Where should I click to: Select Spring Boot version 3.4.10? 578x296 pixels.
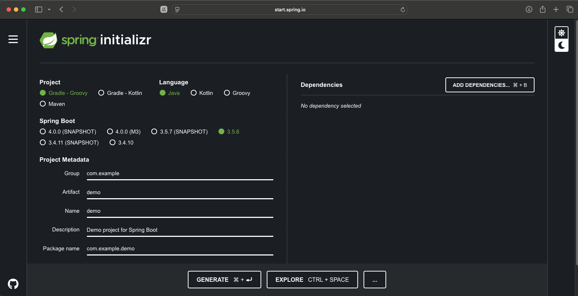(113, 143)
